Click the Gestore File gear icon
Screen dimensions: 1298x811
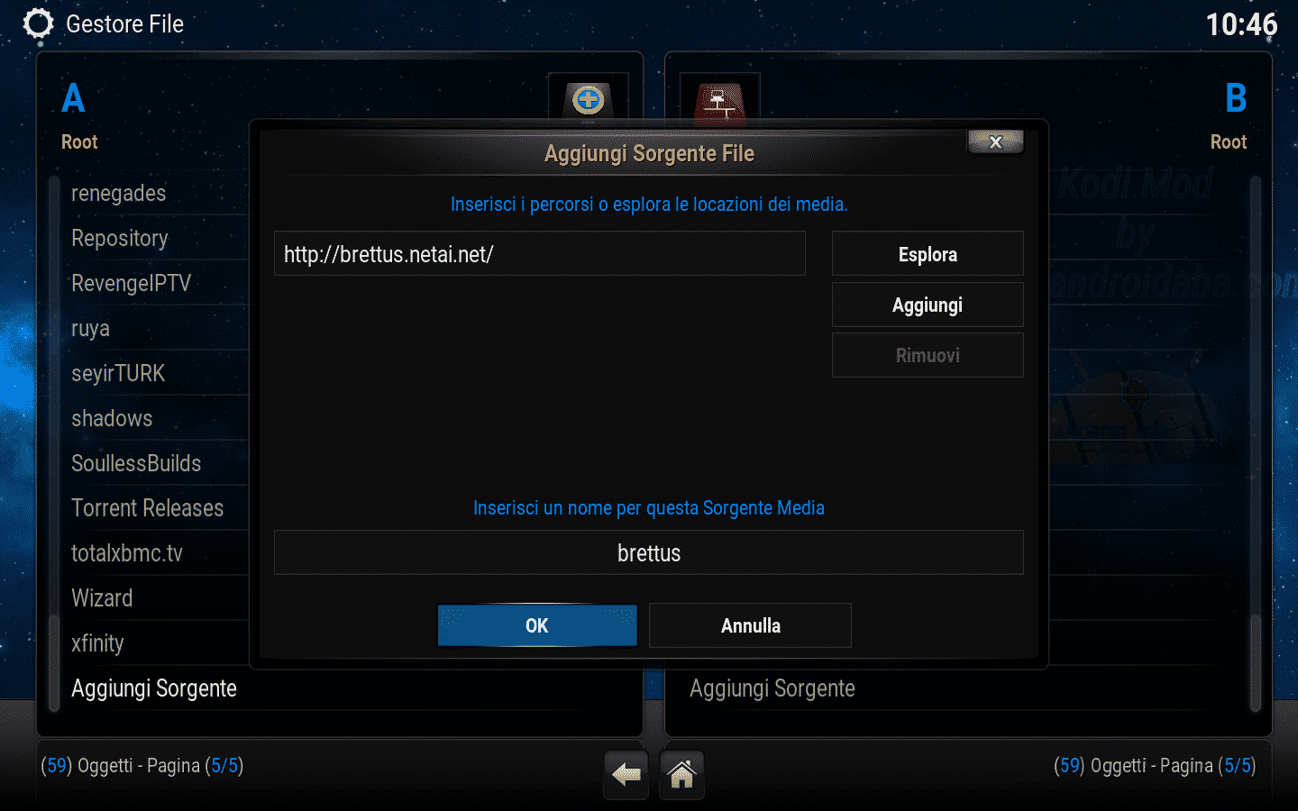pyautogui.click(x=38, y=24)
